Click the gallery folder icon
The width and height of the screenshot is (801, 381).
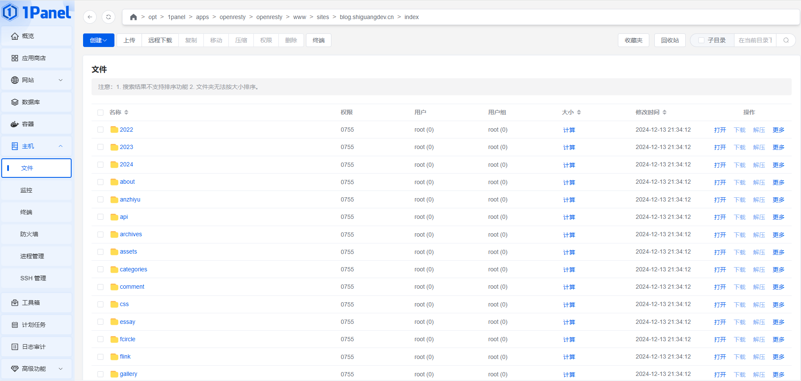tap(114, 374)
